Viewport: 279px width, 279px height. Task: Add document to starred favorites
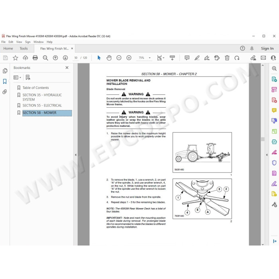click(15, 58)
